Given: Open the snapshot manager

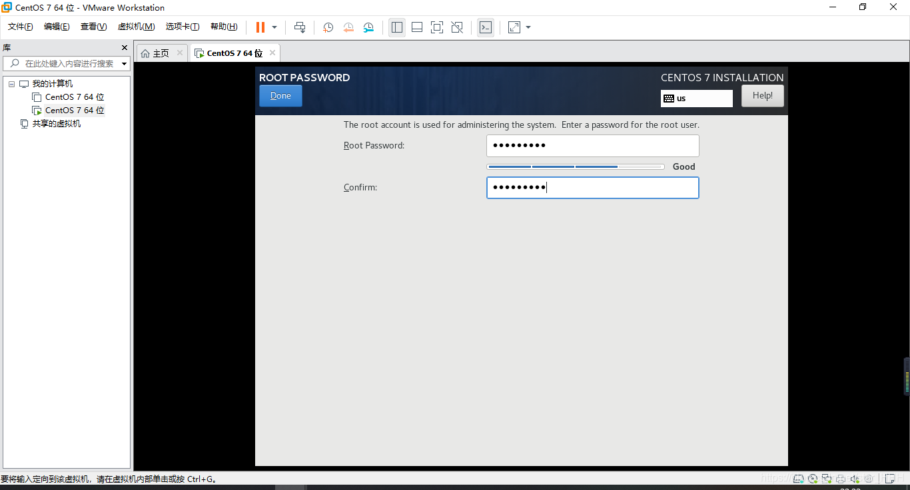Looking at the screenshot, I should coord(368,27).
